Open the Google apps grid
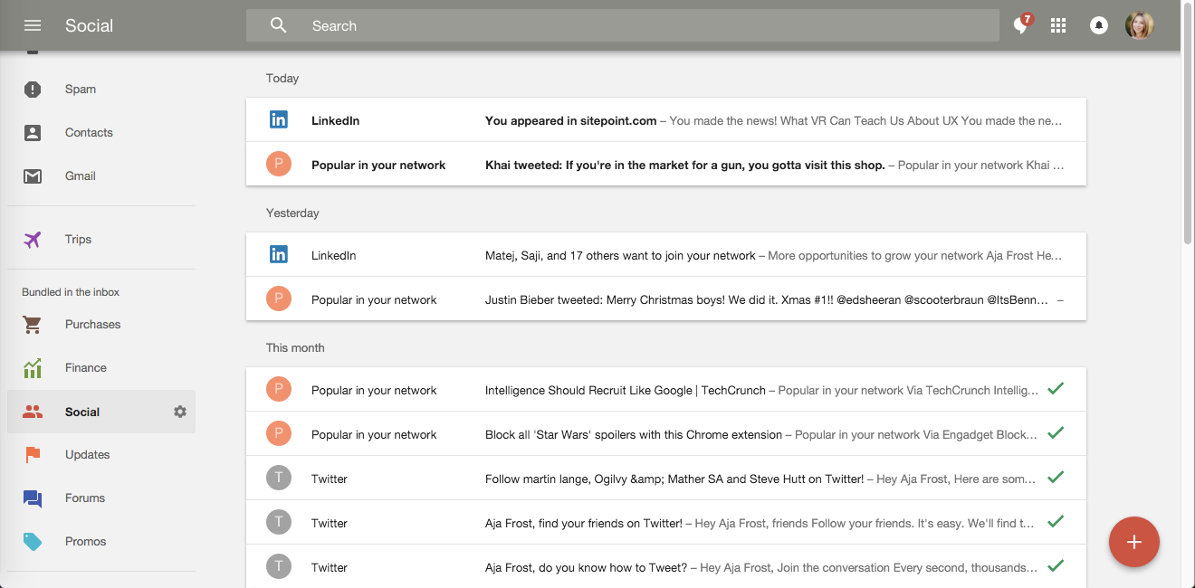The image size is (1195, 588). coord(1058,25)
